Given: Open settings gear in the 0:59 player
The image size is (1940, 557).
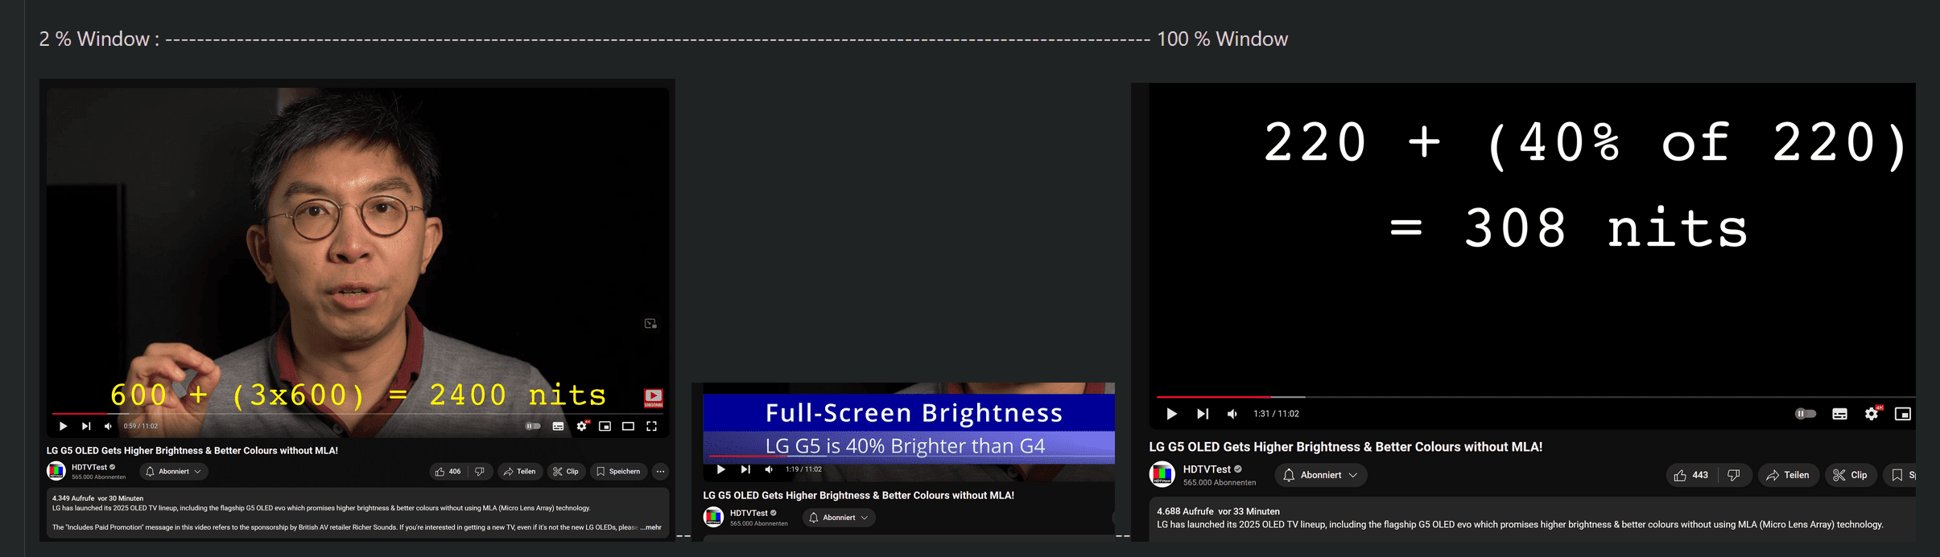Looking at the screenshot, I should point(582,426).
